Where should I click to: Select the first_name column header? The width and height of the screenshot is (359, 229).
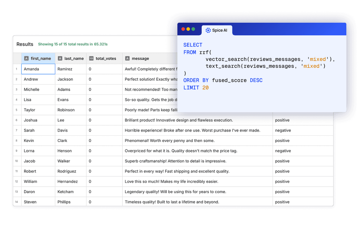(38, 58)
